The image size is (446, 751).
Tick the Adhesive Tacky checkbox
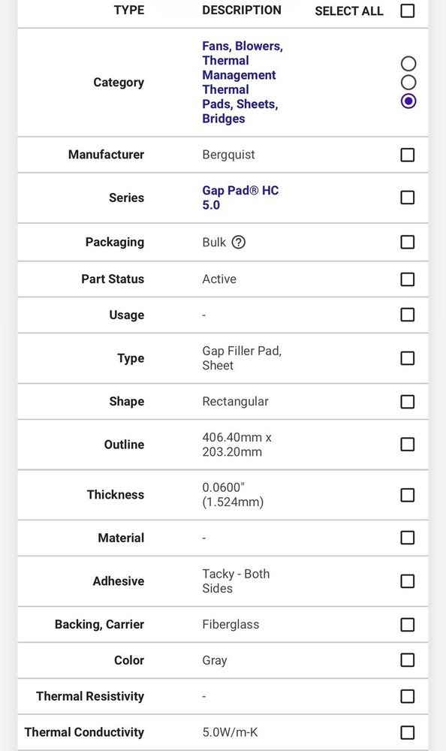(407, 581)
